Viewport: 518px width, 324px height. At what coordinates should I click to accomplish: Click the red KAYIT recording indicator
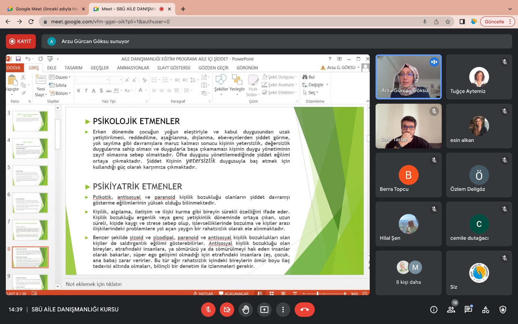(x=21, y=41)
